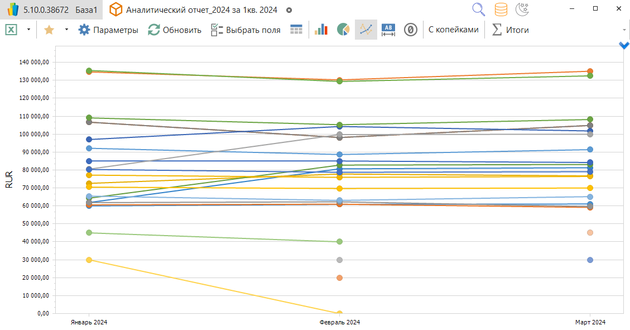
Task: Open Выбрать поля field chooser
Action: [246, 30]
